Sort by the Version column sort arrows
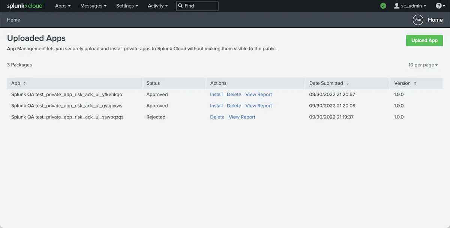Screen dimensions: 450x228 tap(415, 83)
